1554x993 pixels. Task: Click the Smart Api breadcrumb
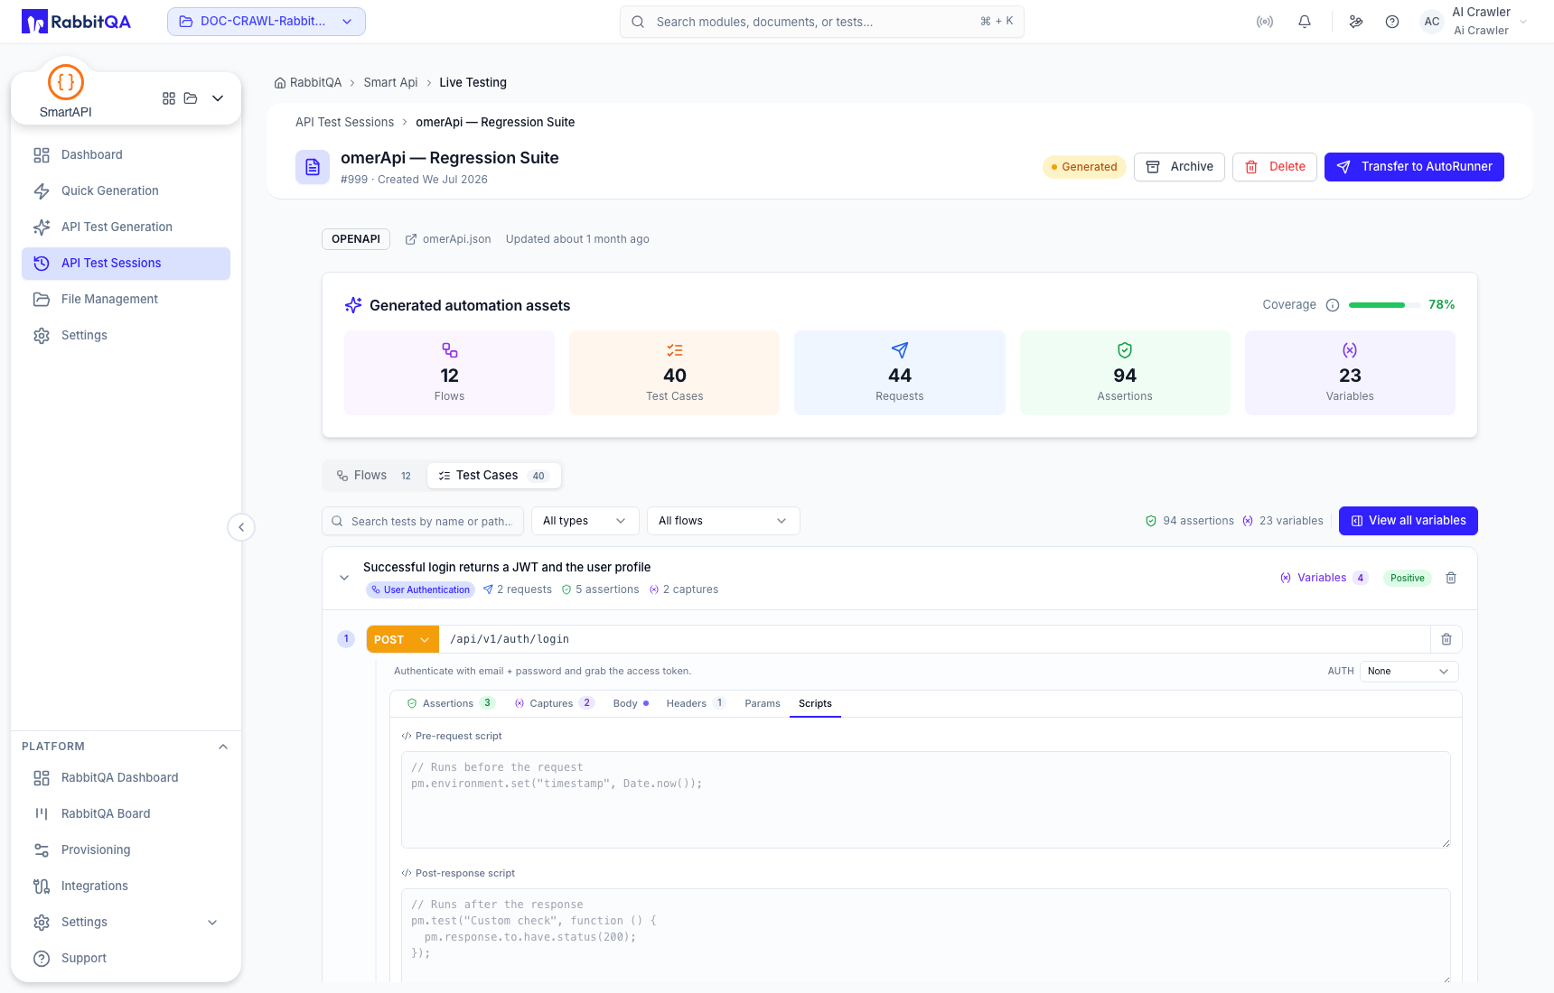point(390,83)
